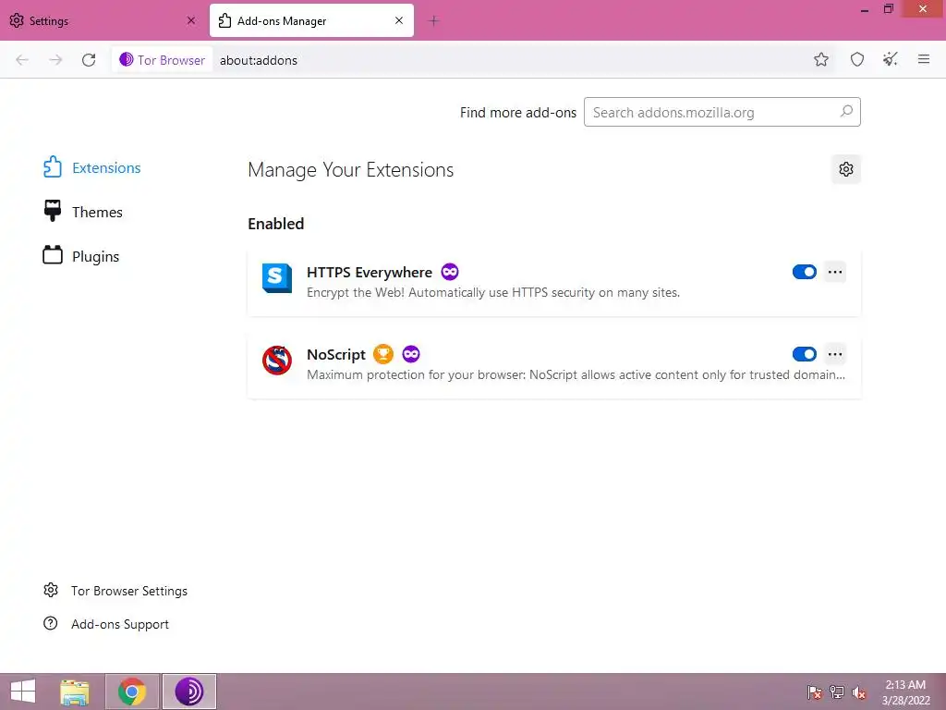Reload the current page
This screenshot has height=710, width=946.
tap(89, 60)
